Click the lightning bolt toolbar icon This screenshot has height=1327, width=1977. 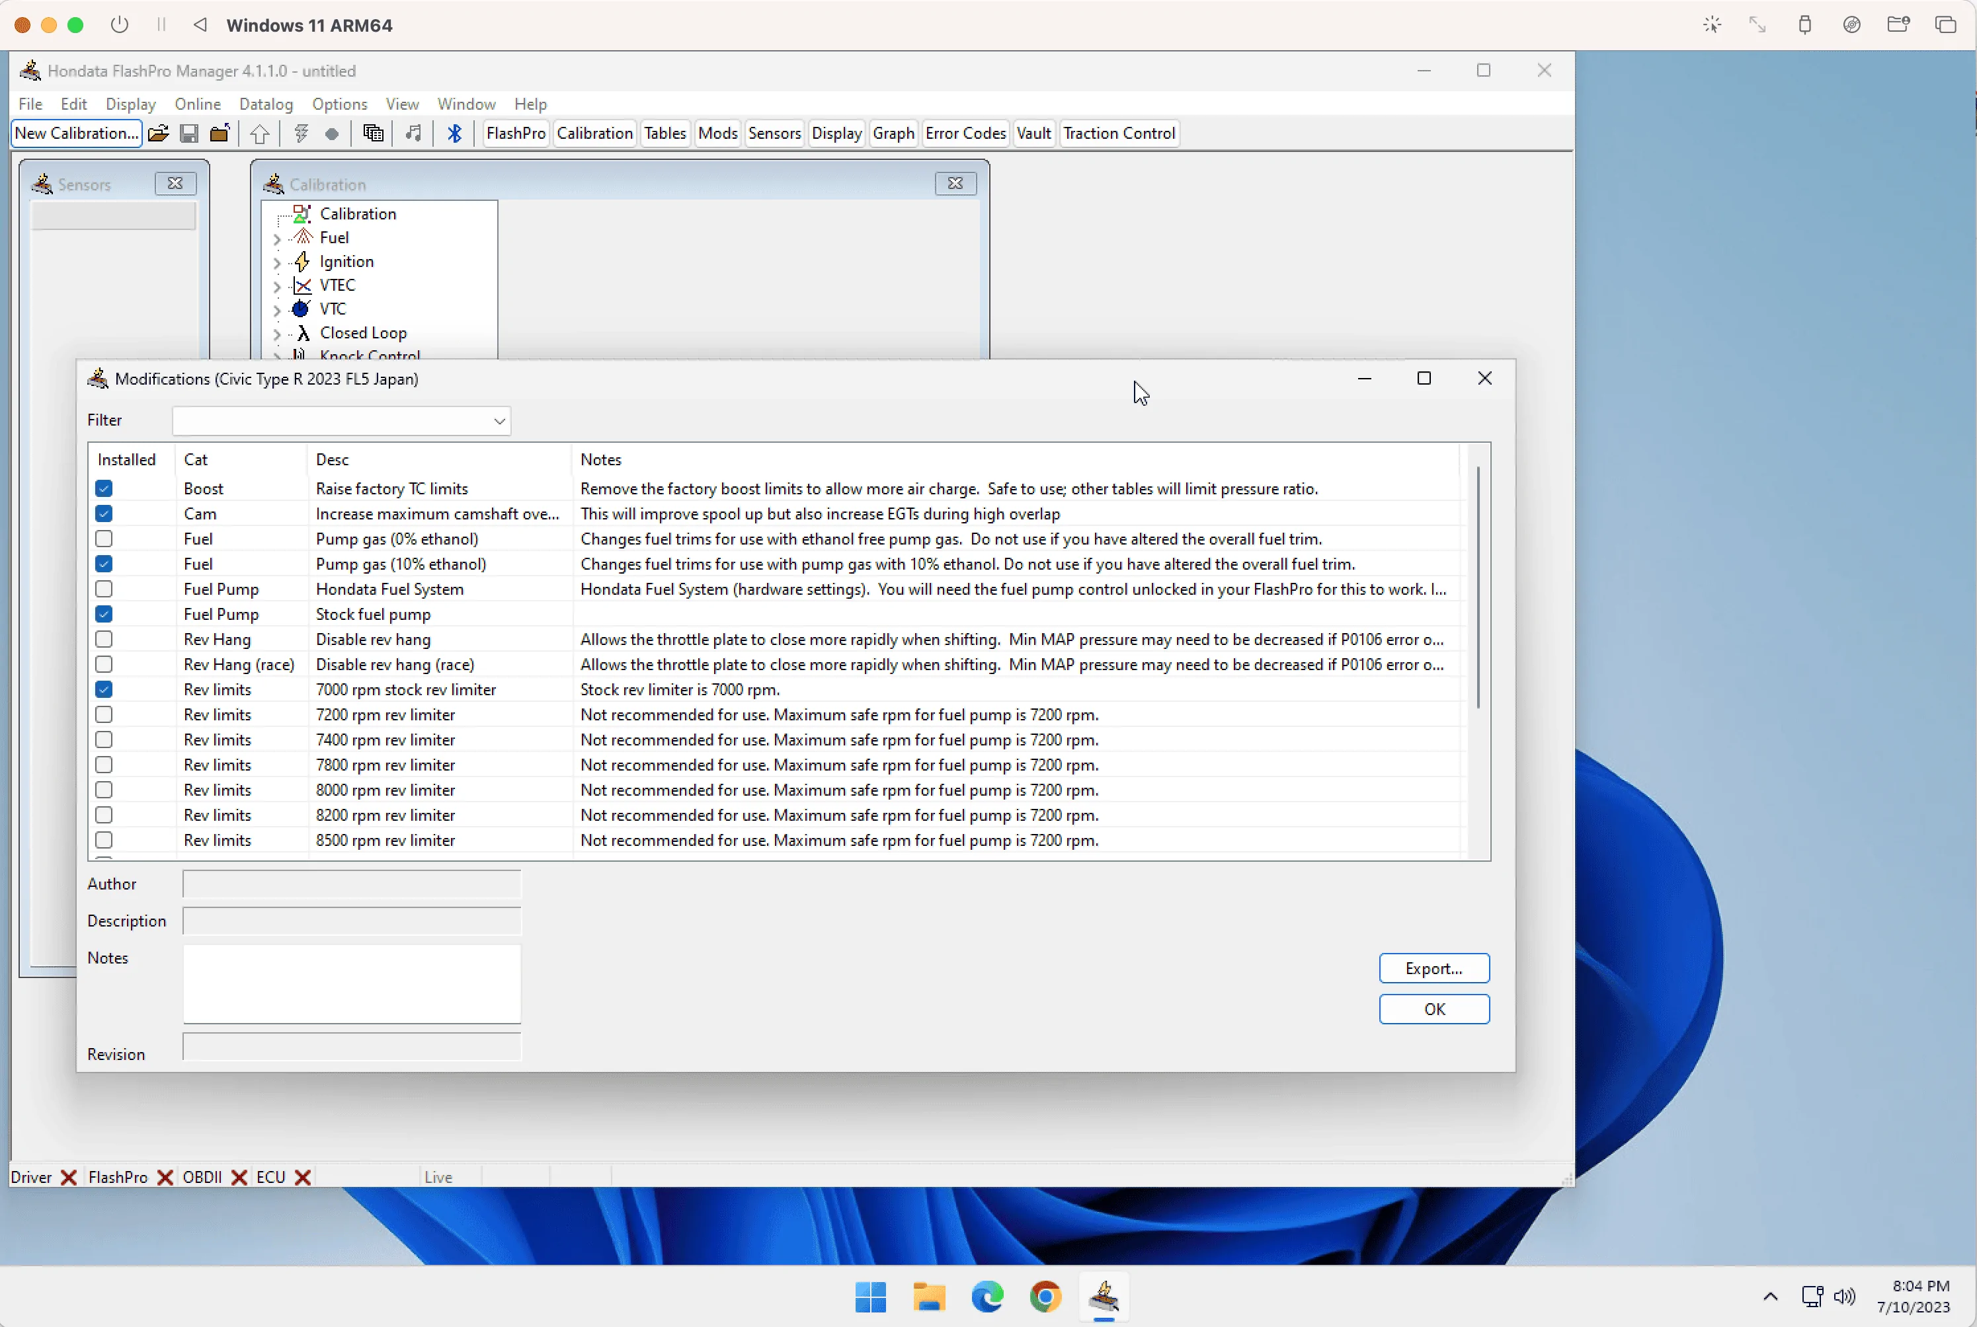pos(301,133)
